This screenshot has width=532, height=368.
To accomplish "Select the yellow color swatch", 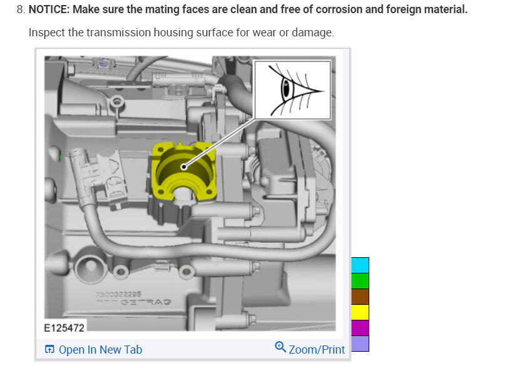I will (360, 312).
